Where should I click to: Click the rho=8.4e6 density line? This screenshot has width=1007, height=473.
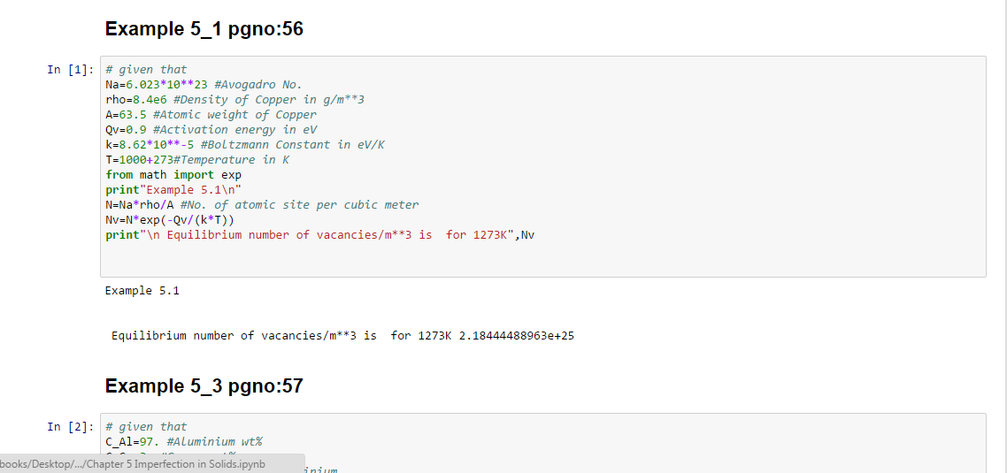pos(234,100)
